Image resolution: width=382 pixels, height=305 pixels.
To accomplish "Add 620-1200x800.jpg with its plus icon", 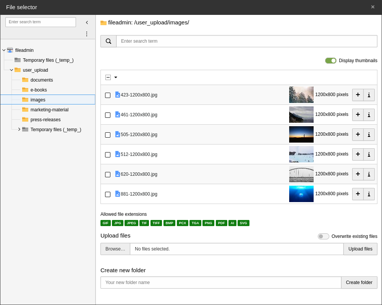I will (x=358, y=174).
